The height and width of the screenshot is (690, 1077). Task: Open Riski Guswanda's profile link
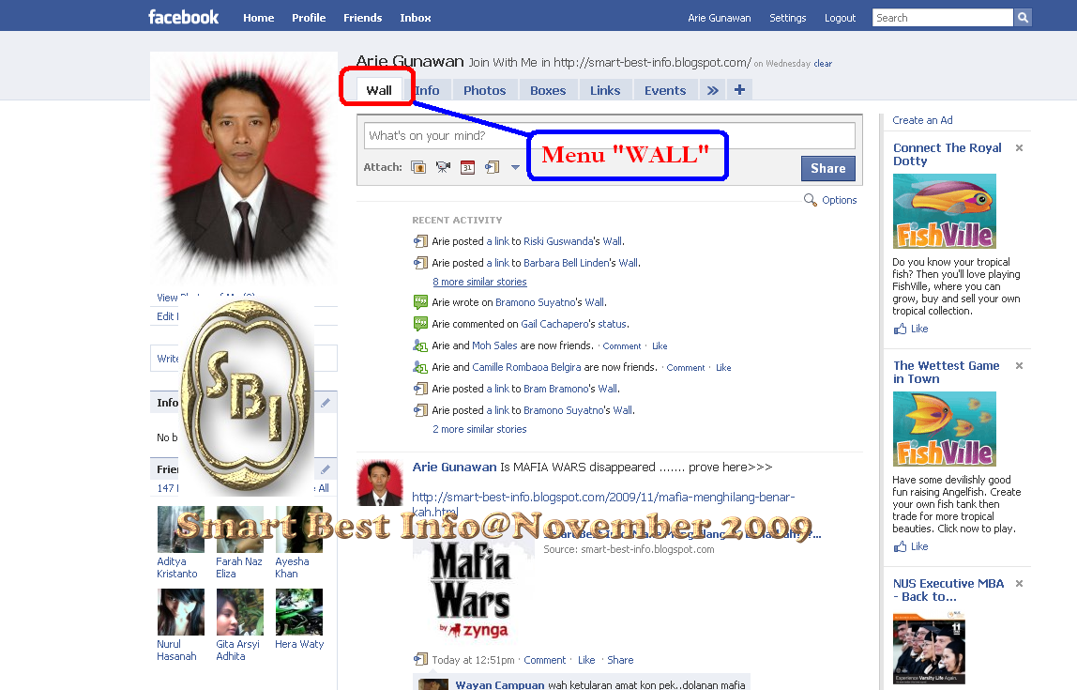coord(557,241)
